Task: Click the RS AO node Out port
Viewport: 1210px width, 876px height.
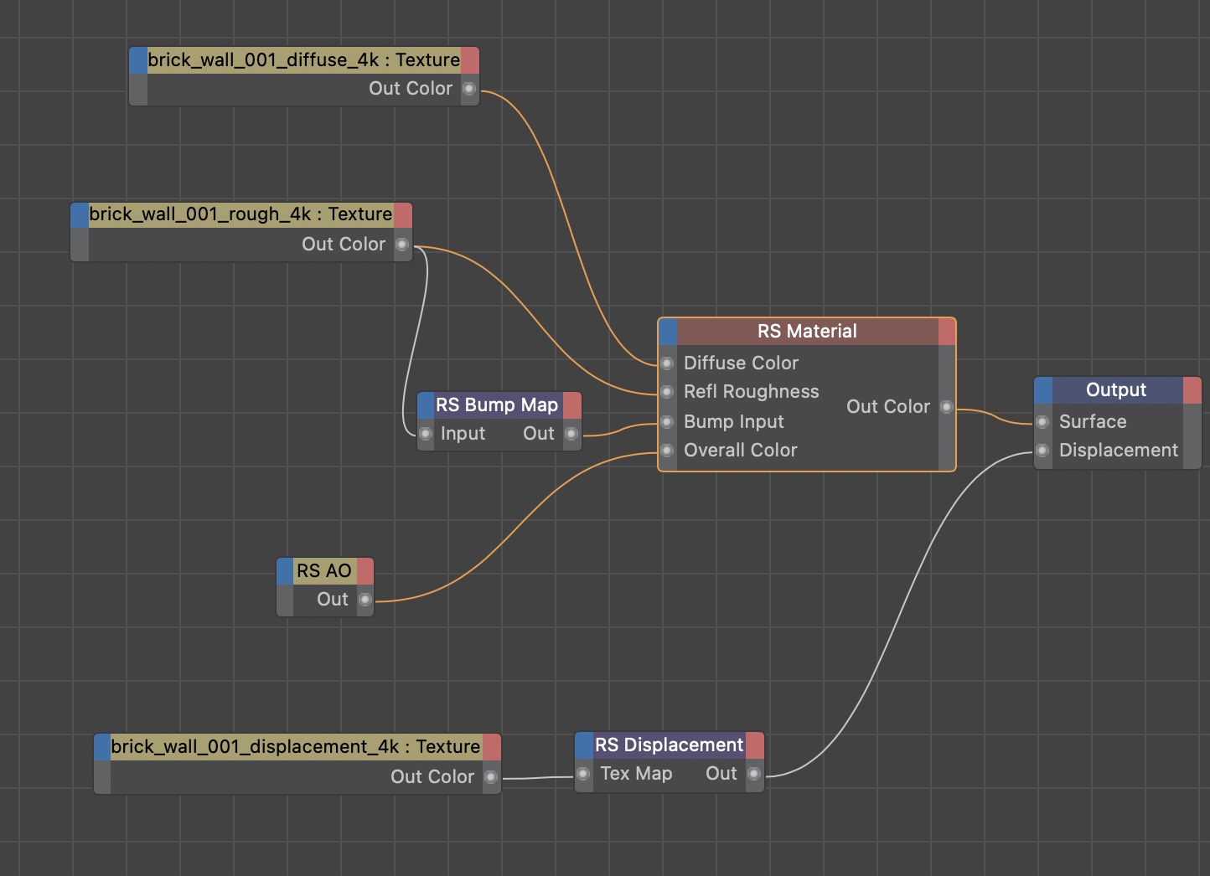Action: point(365,600)
